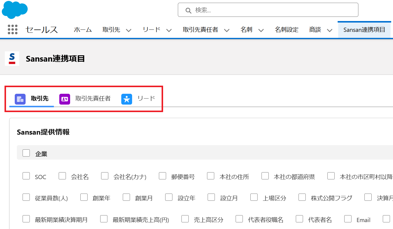Check the 設立月 checkbox
Screen dimensions: 393x229
pyautogui.click(x=211, y=197)
